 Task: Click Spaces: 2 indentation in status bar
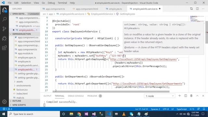[x=155, y=109]
